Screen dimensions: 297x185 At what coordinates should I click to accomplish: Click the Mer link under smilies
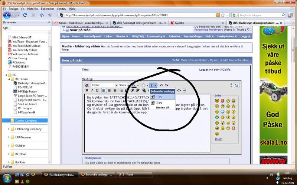(x=219, y=139)
